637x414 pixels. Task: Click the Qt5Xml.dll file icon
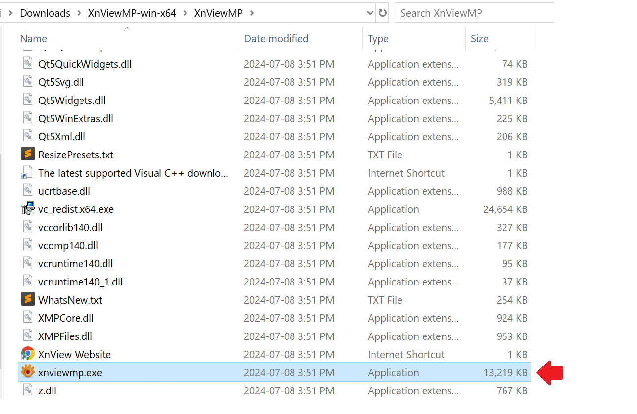[27, 136]
